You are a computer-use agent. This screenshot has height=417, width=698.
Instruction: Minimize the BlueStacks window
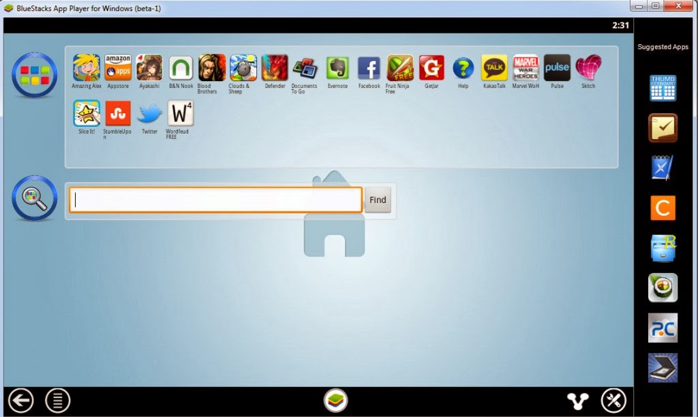coord(639,5)
